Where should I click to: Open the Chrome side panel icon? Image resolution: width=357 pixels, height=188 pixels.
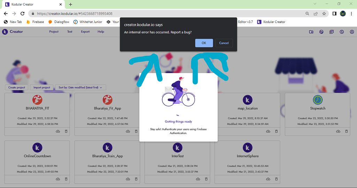point(334,14)
